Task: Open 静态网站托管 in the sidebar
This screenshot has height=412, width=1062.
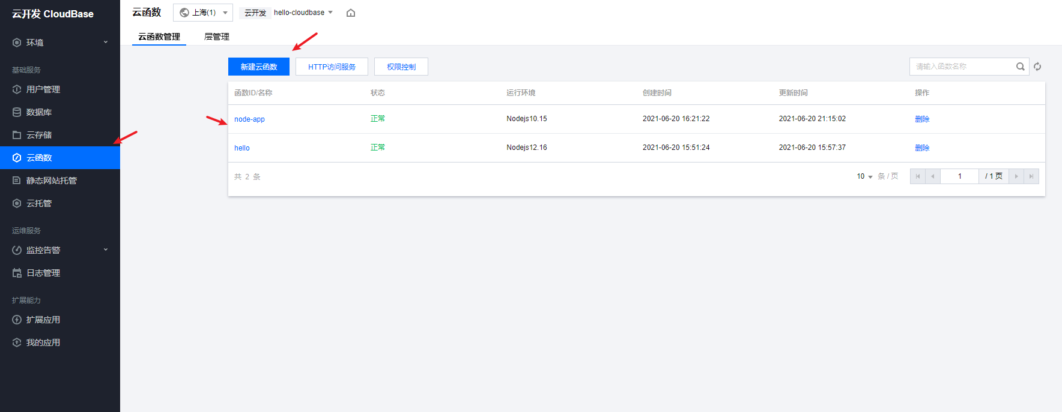Action: (60, 181)
